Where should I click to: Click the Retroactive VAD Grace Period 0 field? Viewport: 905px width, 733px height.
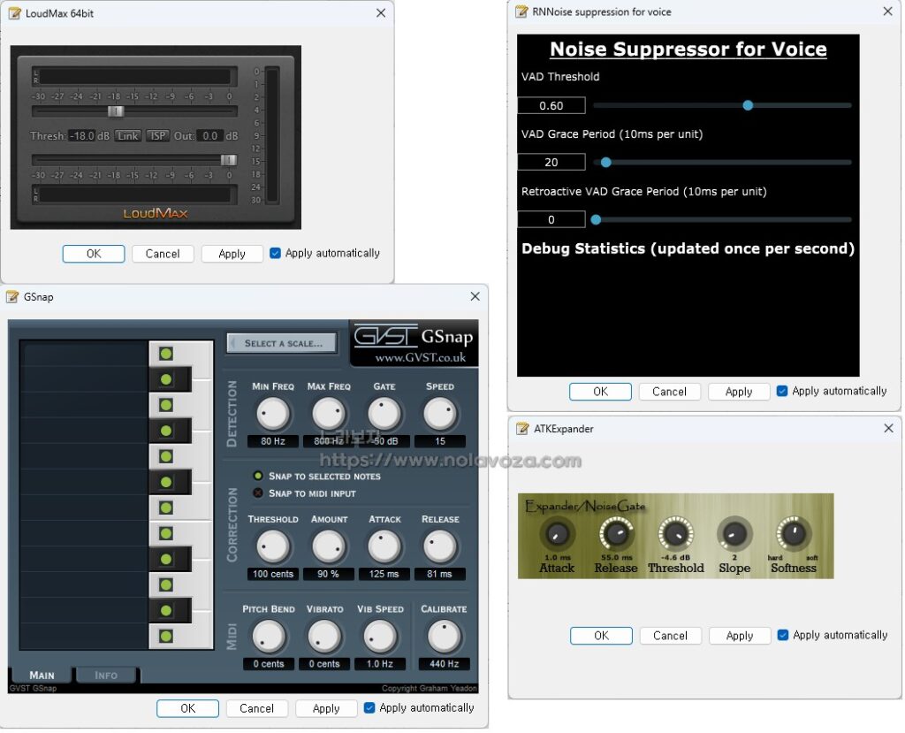click(x=551, y=219)
